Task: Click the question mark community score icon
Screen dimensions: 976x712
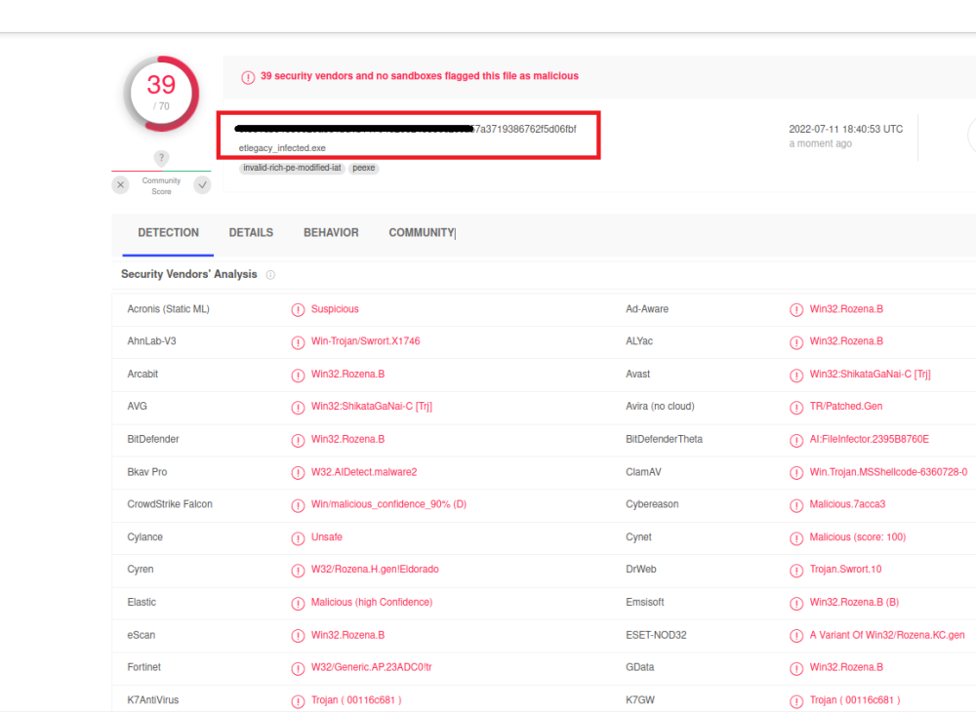Action: (161, 158)
